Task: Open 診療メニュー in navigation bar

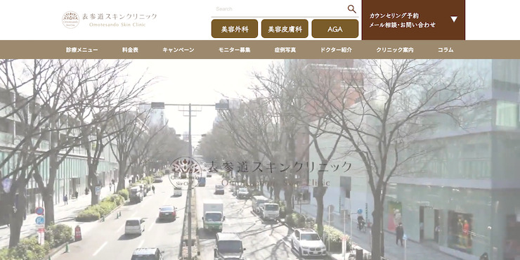Action: pyautogui.click(x=82, y=50)
